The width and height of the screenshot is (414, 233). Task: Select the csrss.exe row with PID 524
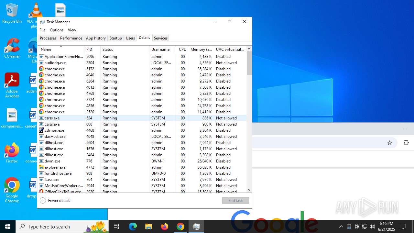[x=142, y=118]
